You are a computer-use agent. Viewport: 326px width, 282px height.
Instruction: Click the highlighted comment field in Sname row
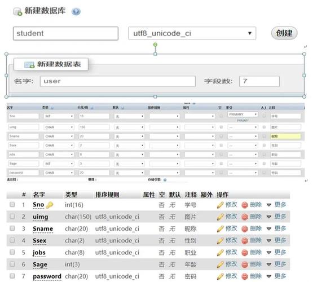[x=285, y=136]
